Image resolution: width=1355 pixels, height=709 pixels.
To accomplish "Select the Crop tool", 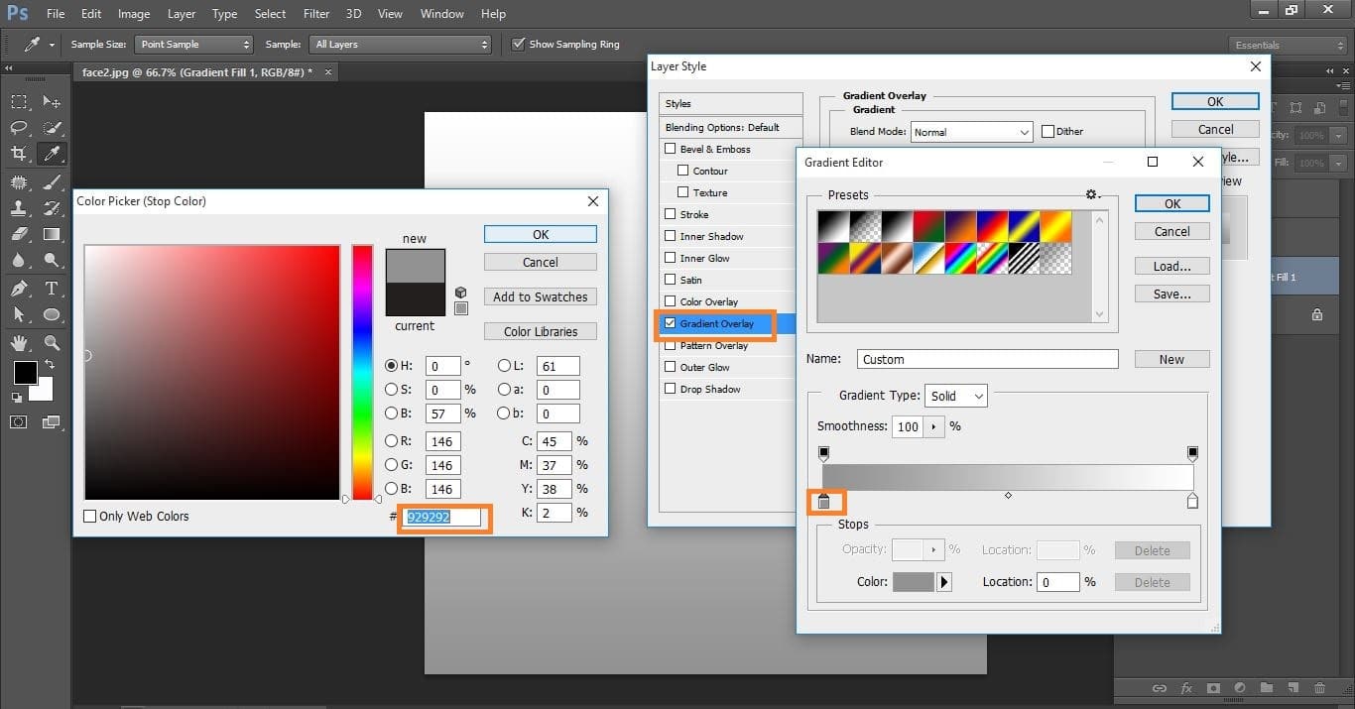I will 19,154.
